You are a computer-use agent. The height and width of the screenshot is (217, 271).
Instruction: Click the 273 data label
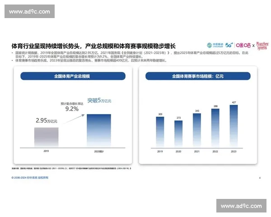coord(178,118)
